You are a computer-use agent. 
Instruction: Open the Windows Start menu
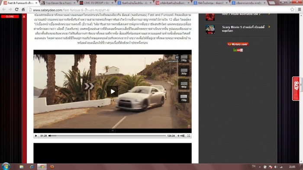click(x=6, y=167)
